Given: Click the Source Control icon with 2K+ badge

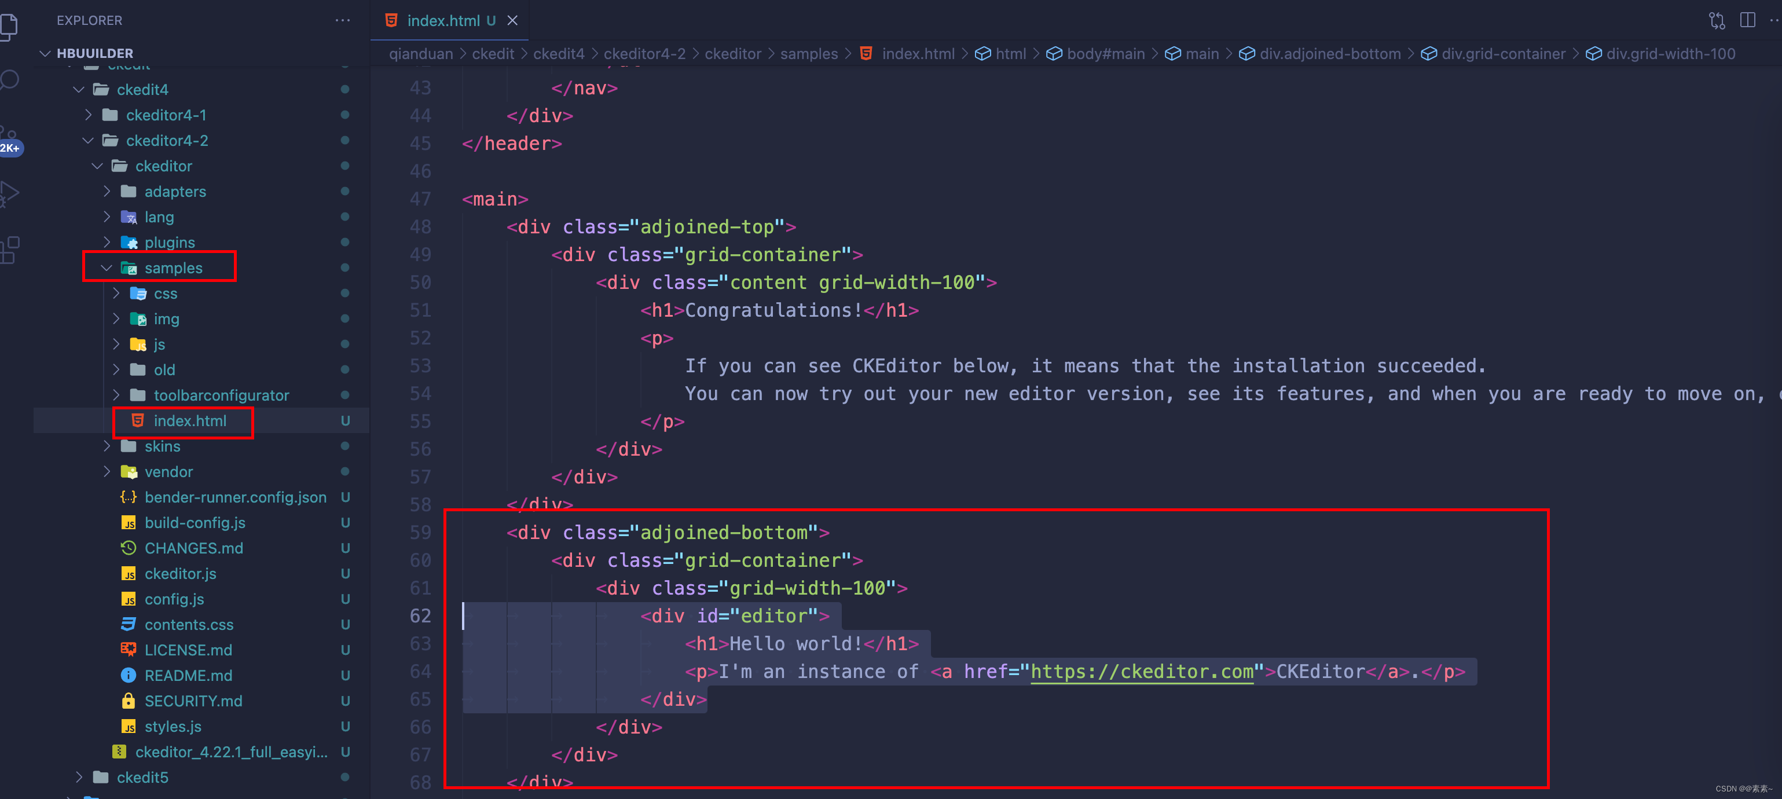Looking at the screenshot, I should [10, 136].
